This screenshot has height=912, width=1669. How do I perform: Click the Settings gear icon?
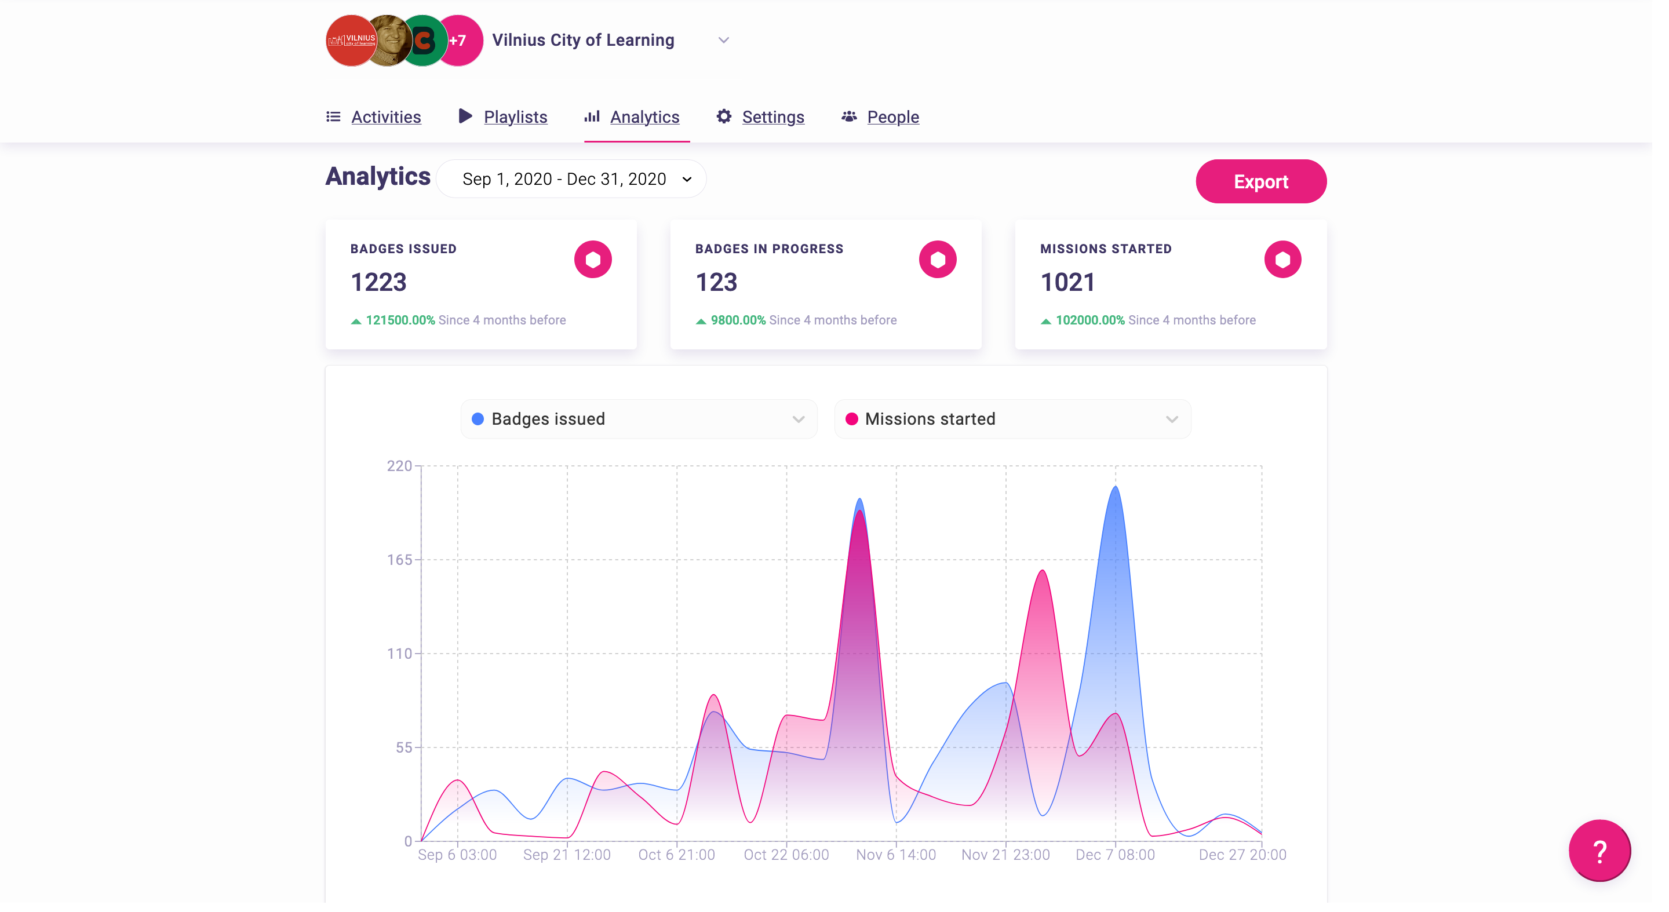click(x=724, y=116)
